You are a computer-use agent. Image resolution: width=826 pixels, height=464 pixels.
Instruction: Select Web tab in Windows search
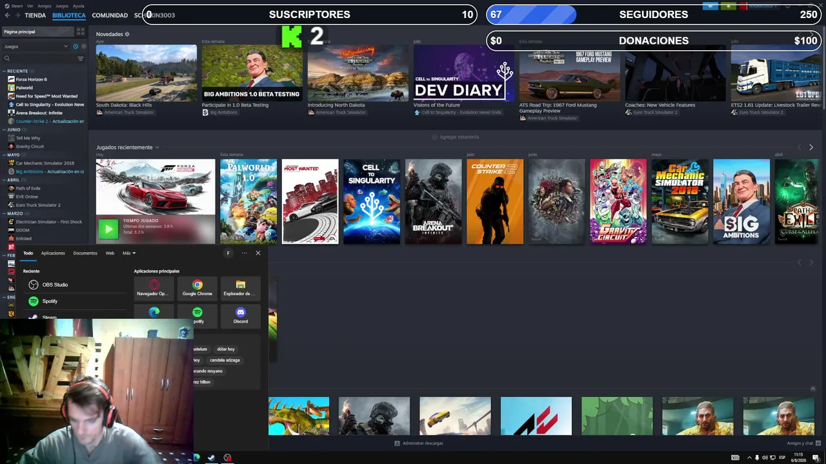coord(110,253)
